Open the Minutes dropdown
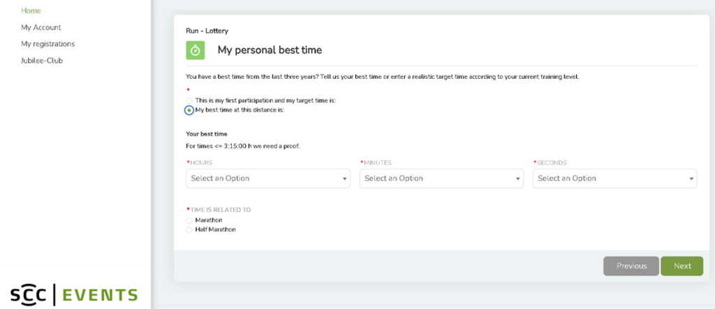The image size is (715, 309). (441, 179)
